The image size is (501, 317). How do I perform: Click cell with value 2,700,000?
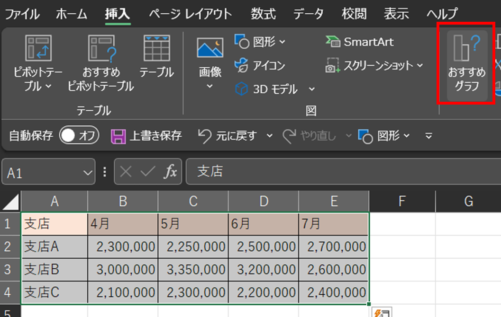(334, 247)
